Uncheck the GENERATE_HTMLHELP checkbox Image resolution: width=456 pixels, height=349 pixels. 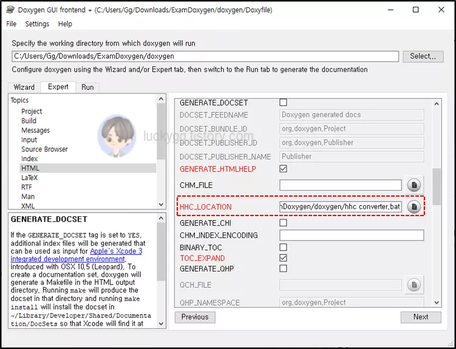(x=283, y=169)
